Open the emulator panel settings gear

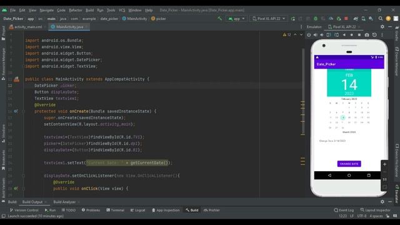click(x=382, y=27)
